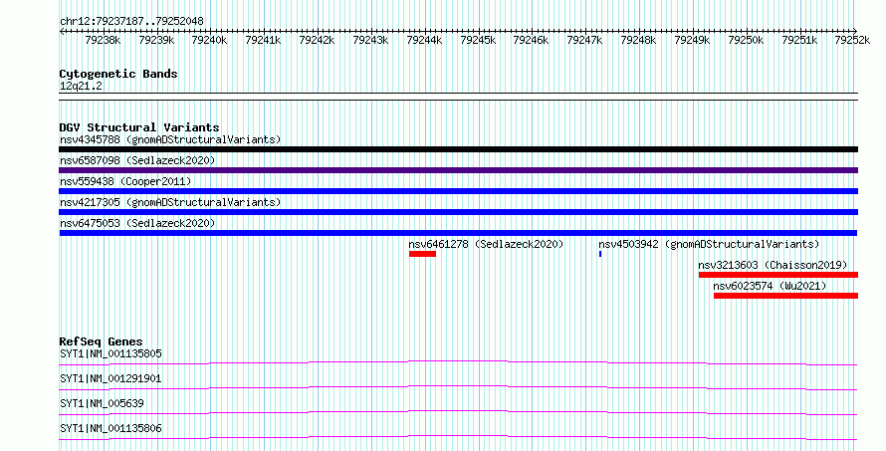Select transcript label SYT1|NM_005639
Viewport: 886px width, 451px height.
[102, 403]
